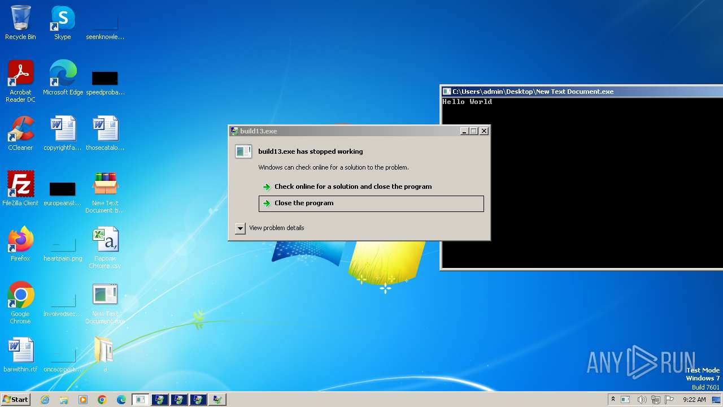Open Microsoft Edge desktop shortcut
Viewport: 723px width, 407px height.
tap(63, 78)
